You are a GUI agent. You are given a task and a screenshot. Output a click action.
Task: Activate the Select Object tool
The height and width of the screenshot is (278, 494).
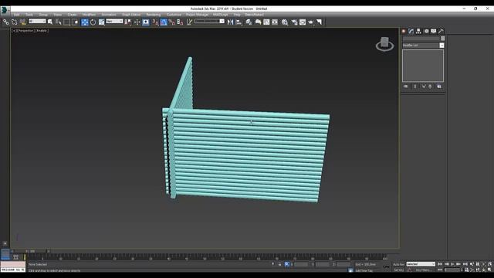tap(50, 22)
